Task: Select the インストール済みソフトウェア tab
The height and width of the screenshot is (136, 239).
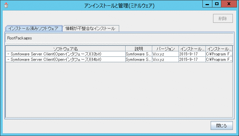Action: [x=34, y=29]
